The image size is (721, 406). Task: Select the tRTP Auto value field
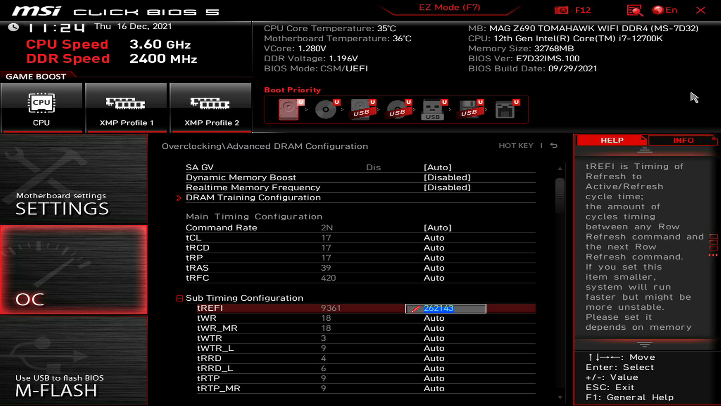434,378
